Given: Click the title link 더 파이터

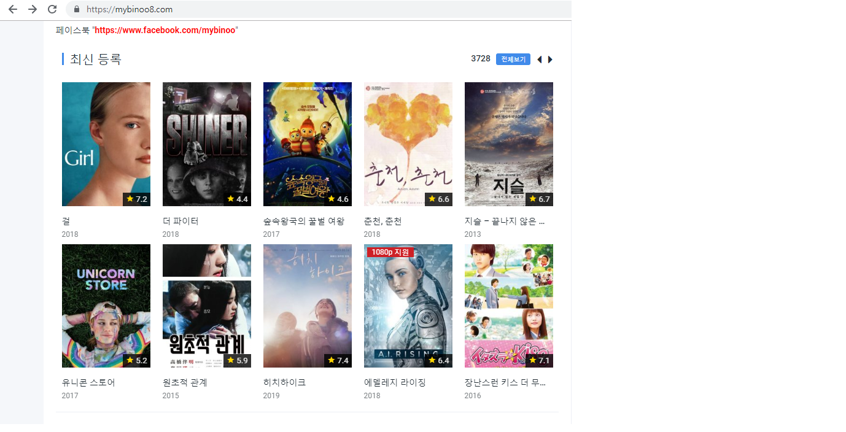Looking at the screenshot, I should [180, 221].
